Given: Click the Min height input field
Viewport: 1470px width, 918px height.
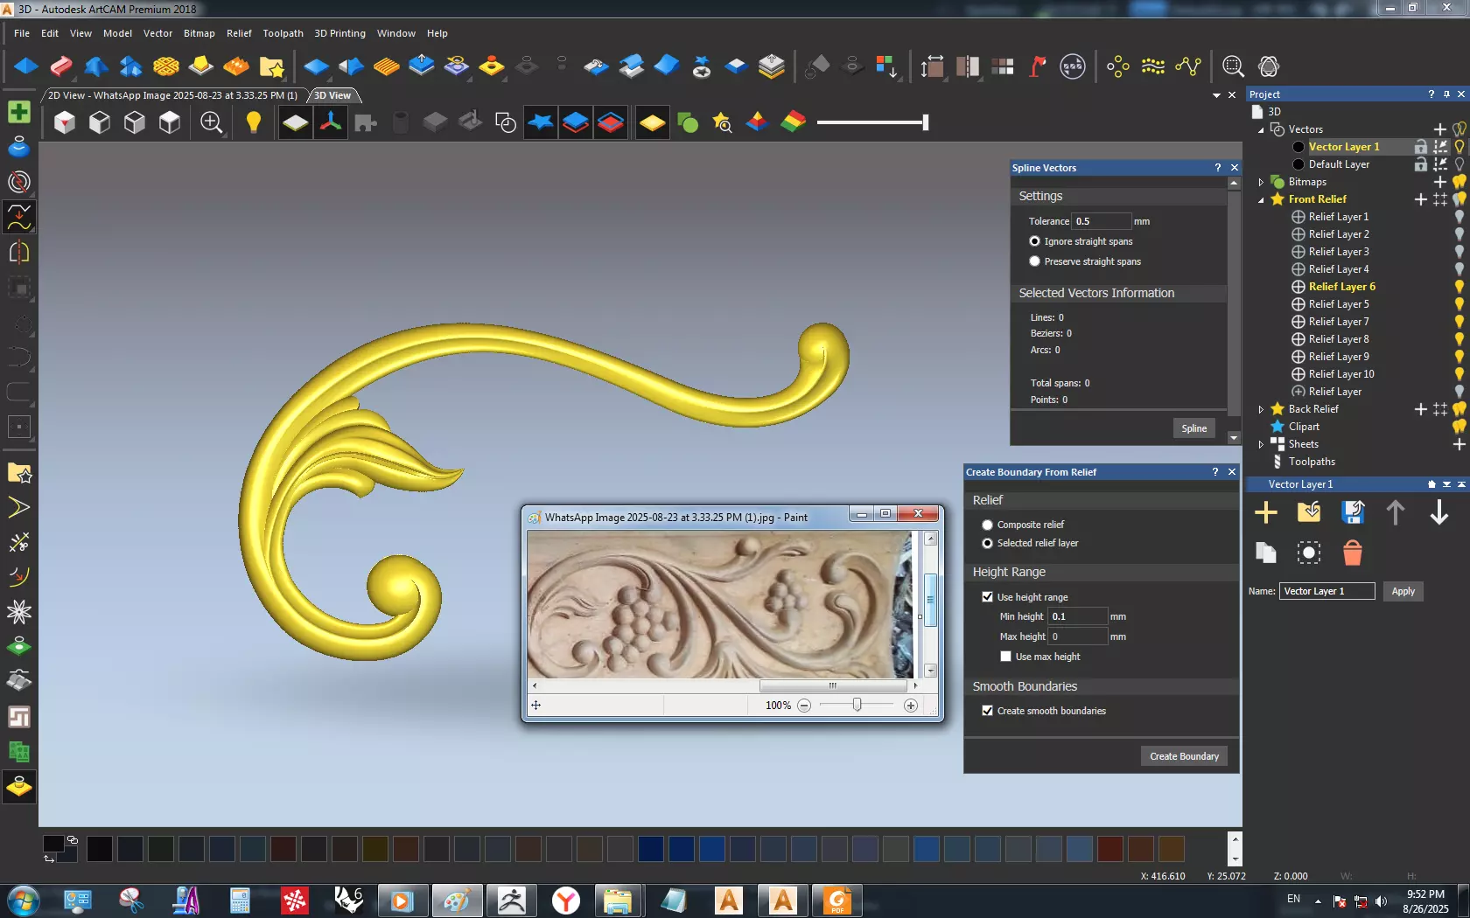Looking at the screenshot, I should pos(1078,616).
